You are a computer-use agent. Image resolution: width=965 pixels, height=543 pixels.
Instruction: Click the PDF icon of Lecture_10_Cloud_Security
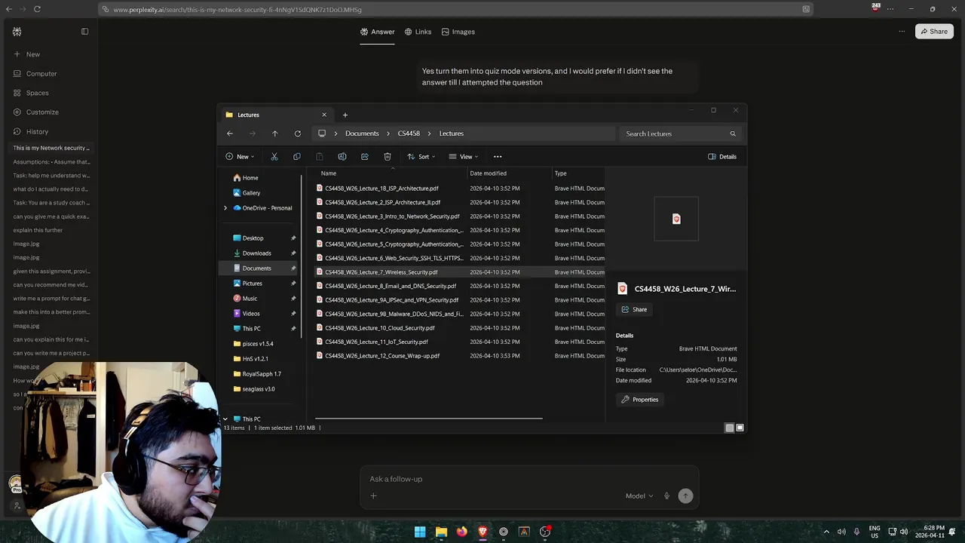click(320, 328)
